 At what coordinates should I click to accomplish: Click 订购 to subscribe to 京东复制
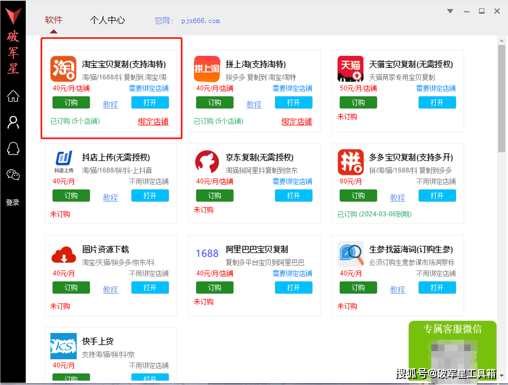click(214, 196)
